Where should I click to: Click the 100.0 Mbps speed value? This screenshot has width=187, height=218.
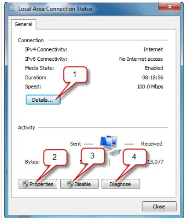click(150, 86)
